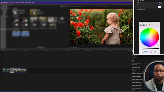Click the Midpoint slider handle

[x=149, y=3]
